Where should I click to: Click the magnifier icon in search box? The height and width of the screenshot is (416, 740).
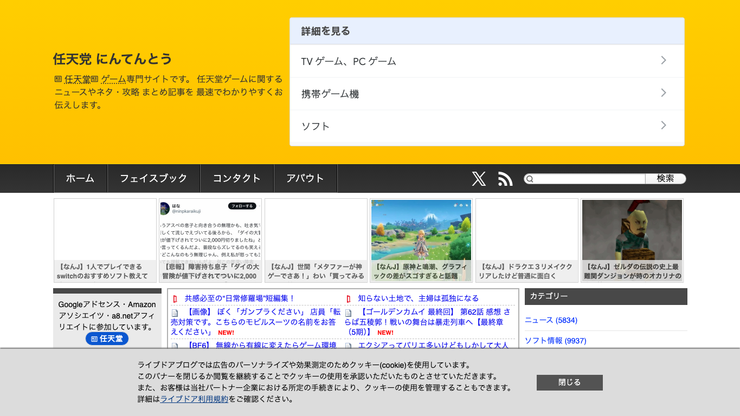point(530,179)
